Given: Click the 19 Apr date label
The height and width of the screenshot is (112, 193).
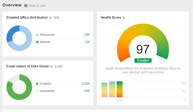Looking at the screenshot, I should coord(120,100).
